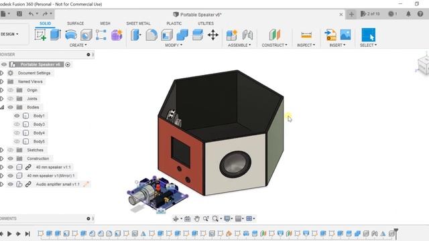Select the Rectangular Pattern tool
This screenshot has width=429, height=241.
point(101,35)
